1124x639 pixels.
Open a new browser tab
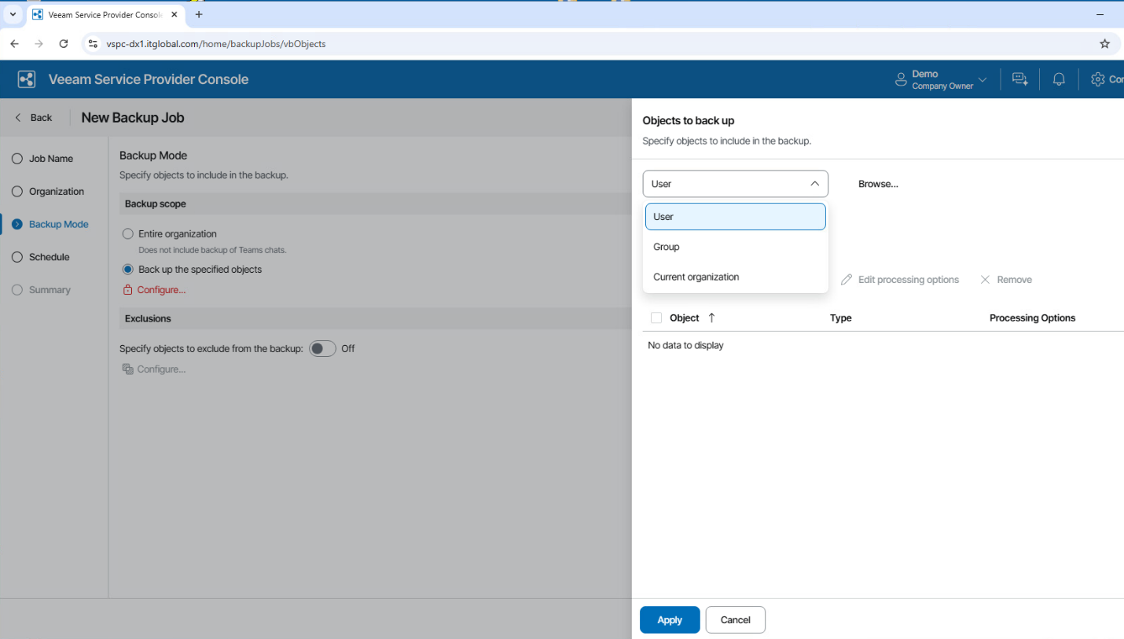[199, 14]
